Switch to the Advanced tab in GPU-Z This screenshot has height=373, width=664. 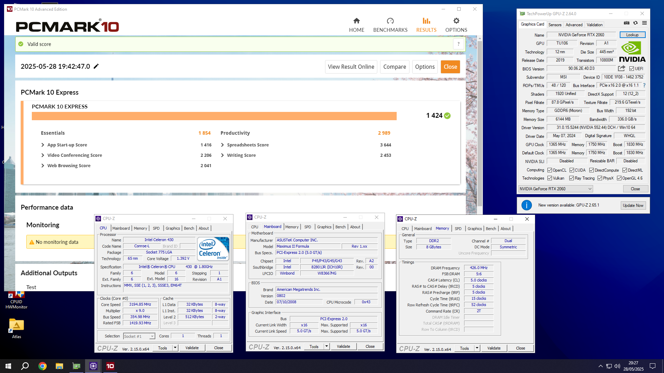(x=574, y=25)
